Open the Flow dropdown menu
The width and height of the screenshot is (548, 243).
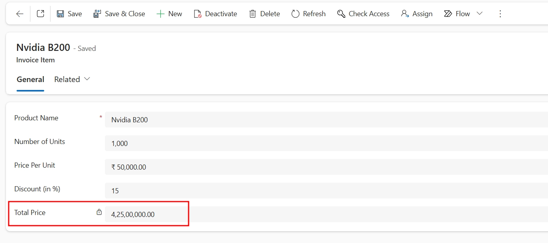point(479,13)
